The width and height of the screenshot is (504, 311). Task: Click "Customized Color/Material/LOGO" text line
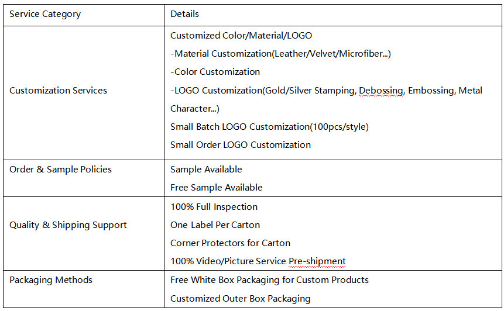[x=241, y=36]
